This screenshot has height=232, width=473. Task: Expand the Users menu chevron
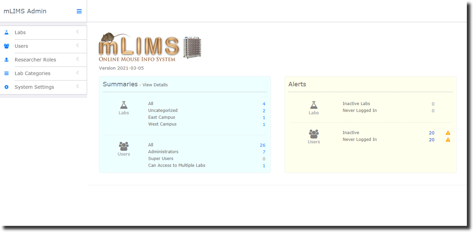point(78,46)
